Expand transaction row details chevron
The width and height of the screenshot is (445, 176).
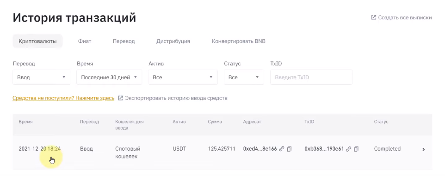(423, 149)
